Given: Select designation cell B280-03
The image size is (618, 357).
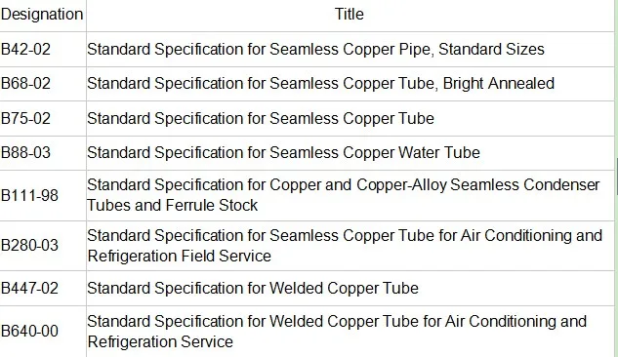Looking at the screenshot, I should coord(43,246).
